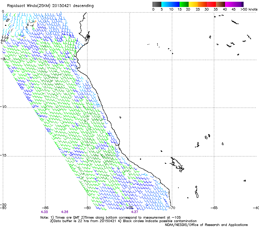Click the '-10' latitude axis label
The height and width of the screenshot is (227, 259).
(x=3, y=107)
